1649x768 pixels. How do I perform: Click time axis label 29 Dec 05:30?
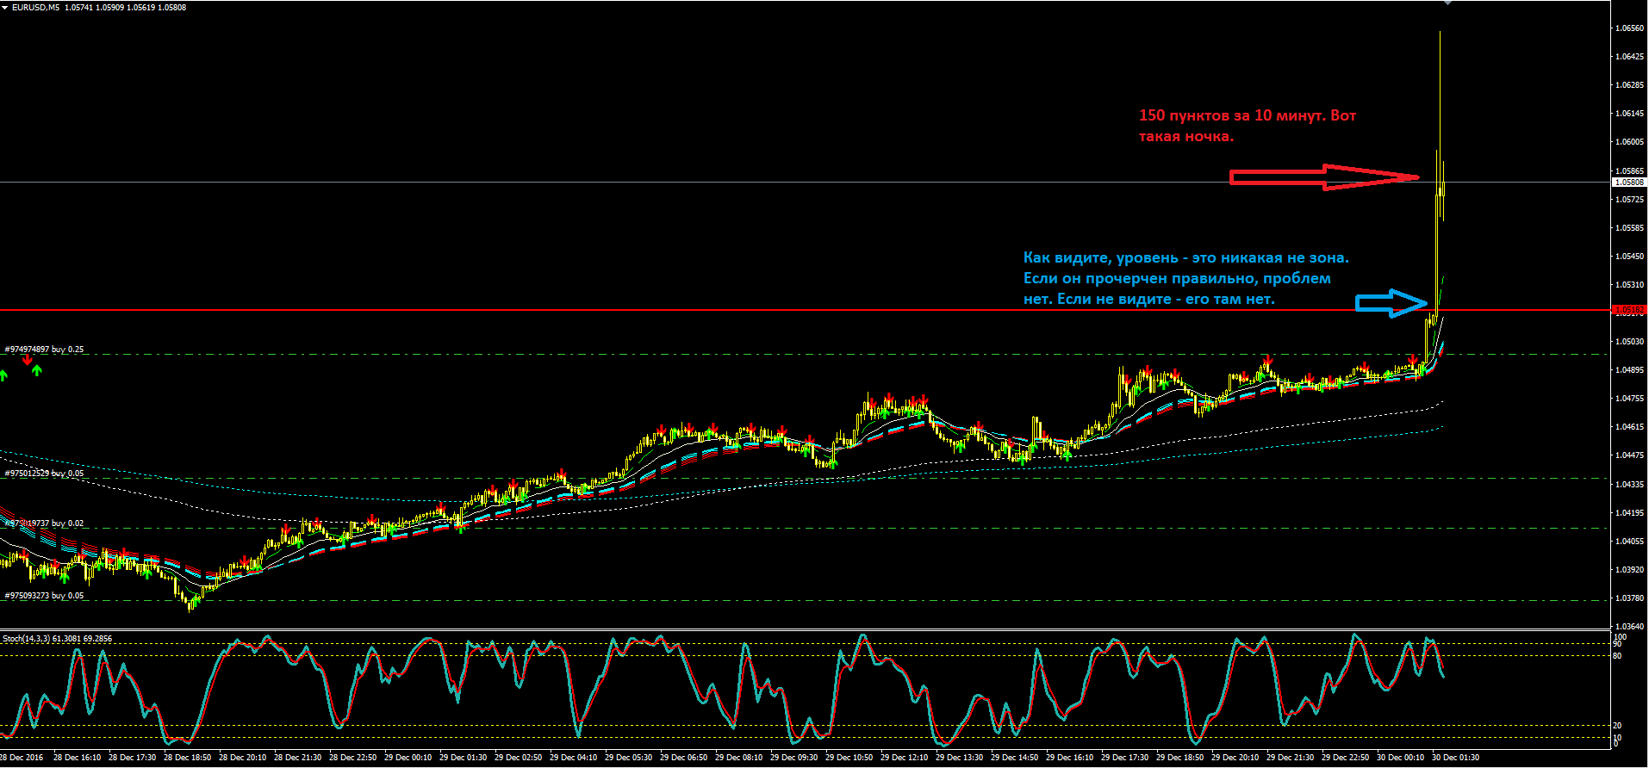pyautogui.click(x=629, y=758)
